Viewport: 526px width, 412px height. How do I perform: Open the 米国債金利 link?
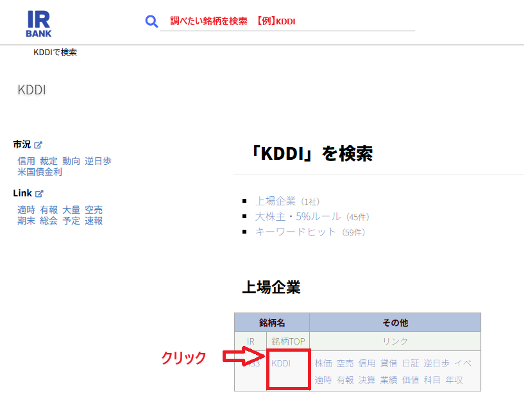(40, 172)
